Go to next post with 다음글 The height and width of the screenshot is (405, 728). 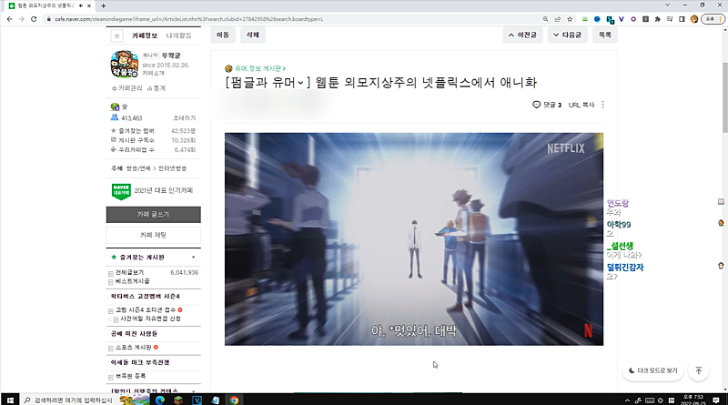(566, 35)
